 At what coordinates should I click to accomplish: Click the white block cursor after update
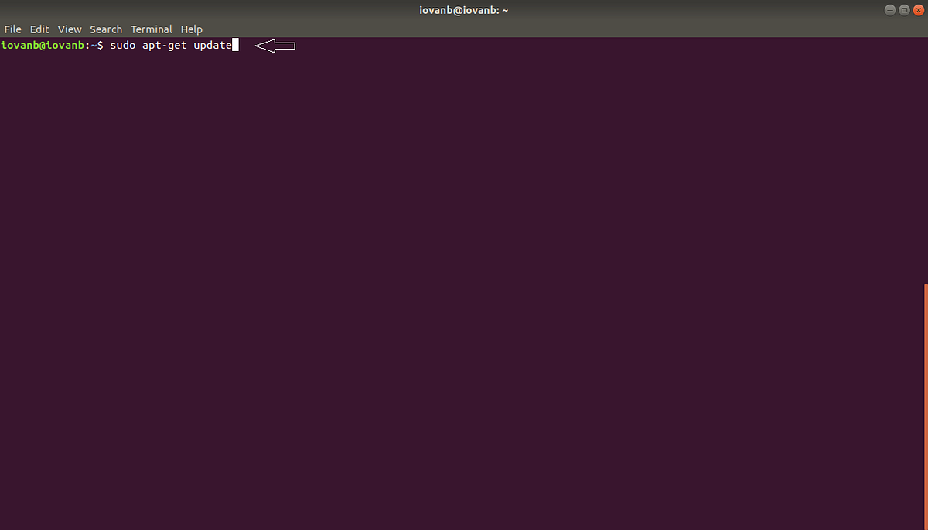pos(235,45)
